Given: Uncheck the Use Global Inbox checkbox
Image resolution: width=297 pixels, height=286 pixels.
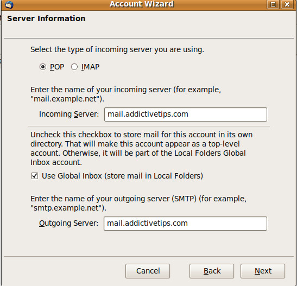Looking at the screenshot, I should (x=35, y=176).
